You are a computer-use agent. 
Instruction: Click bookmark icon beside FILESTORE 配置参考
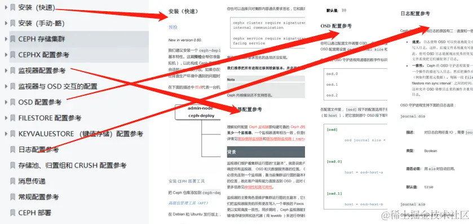12,118
